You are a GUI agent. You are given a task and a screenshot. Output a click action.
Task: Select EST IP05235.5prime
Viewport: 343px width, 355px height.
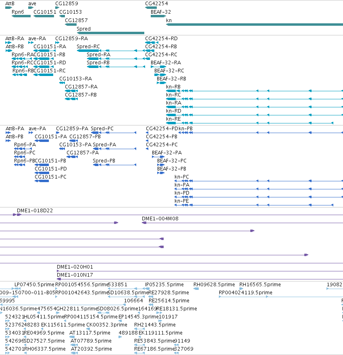pyautogui.click(x=148, y=289)
